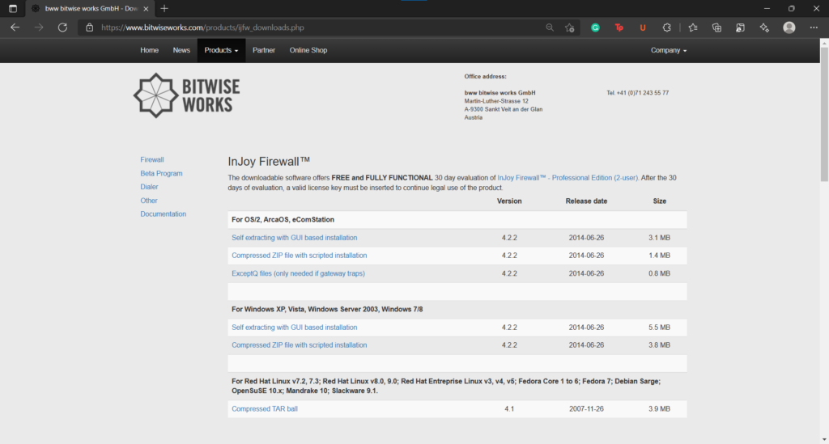Click the screenshot capture toolbar icon

coord(740,27)
